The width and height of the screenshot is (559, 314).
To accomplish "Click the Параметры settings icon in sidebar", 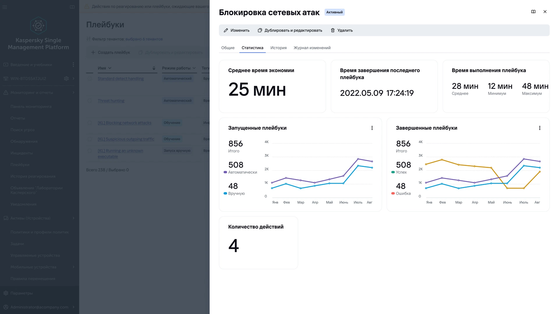I will point(6,293).
